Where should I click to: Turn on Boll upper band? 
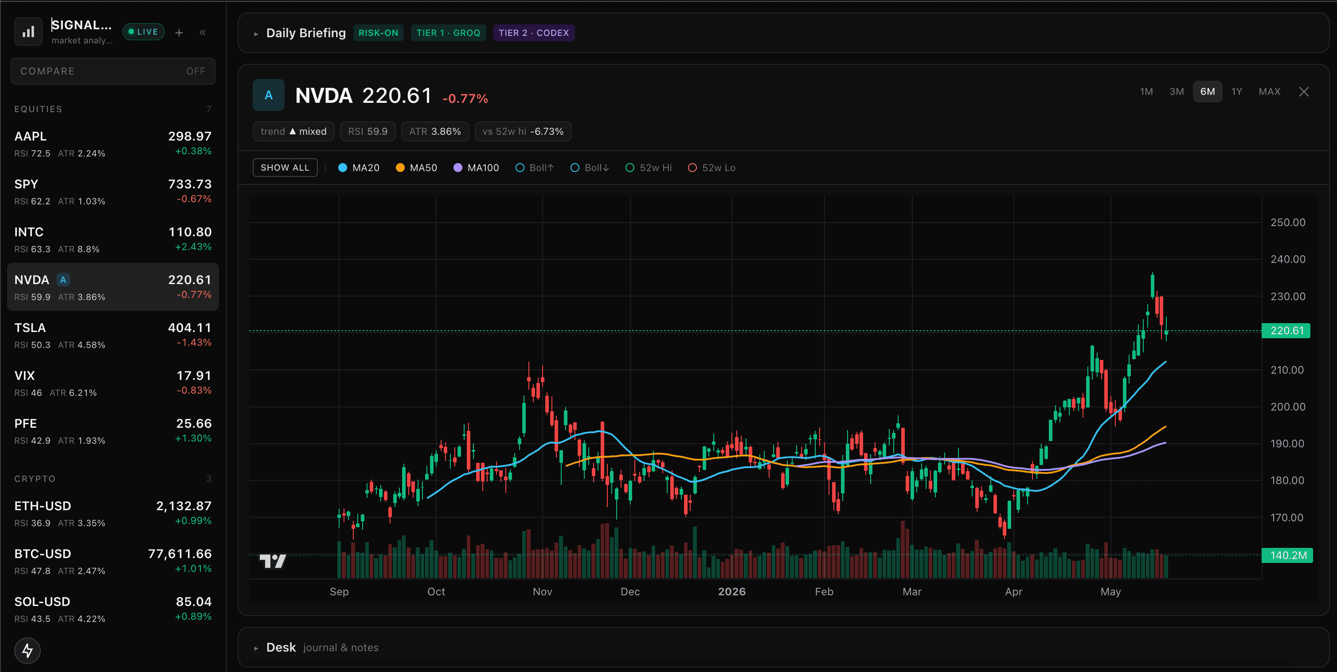pos(535,168)
